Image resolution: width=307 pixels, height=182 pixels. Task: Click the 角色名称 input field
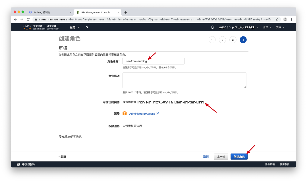[153, 61]
